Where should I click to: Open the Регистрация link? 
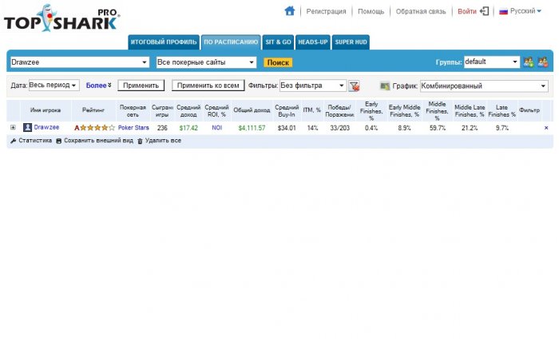click(x=326, y=11)
